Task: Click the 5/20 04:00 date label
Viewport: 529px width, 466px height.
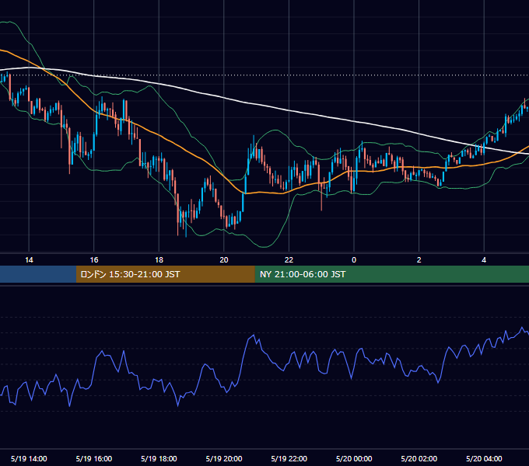Action: point(484,458)
